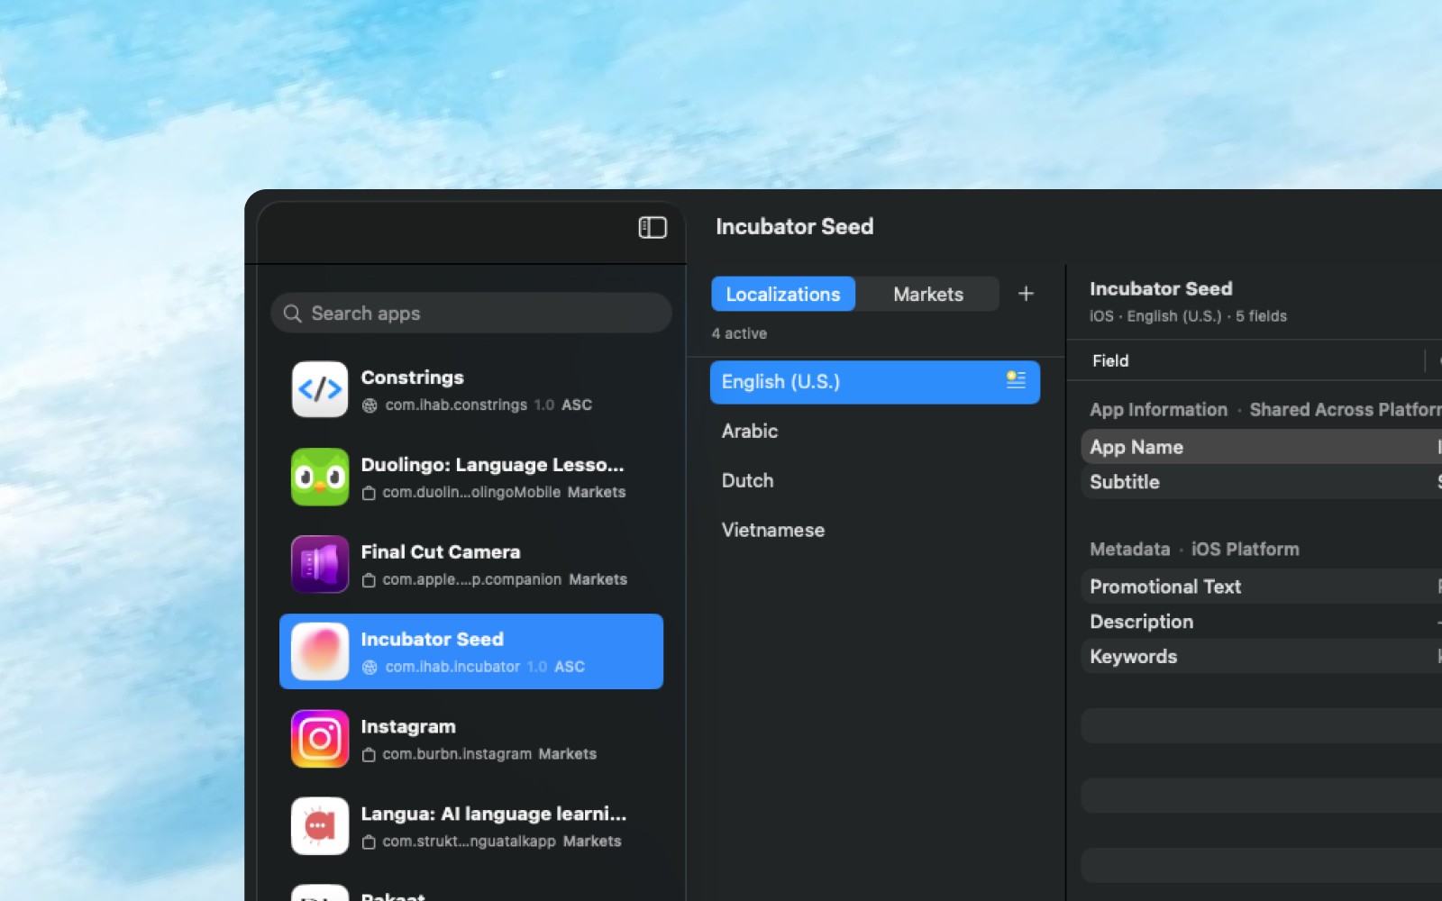Click the globe icon under Incubator Seed
Screen dimensions: 1442x901
click(370, 668)
